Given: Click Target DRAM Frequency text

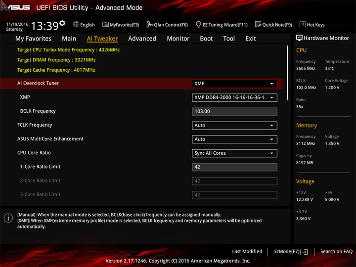Looking at the screenshot, I should point(56,60).
